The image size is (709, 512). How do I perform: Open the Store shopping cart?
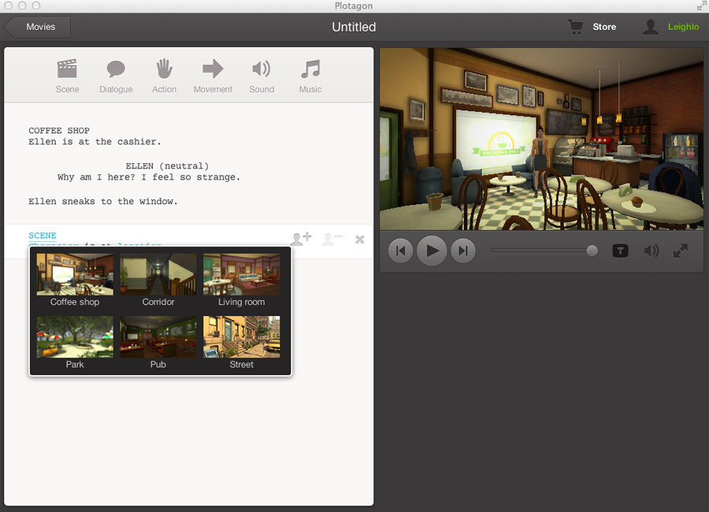(576, 27)
